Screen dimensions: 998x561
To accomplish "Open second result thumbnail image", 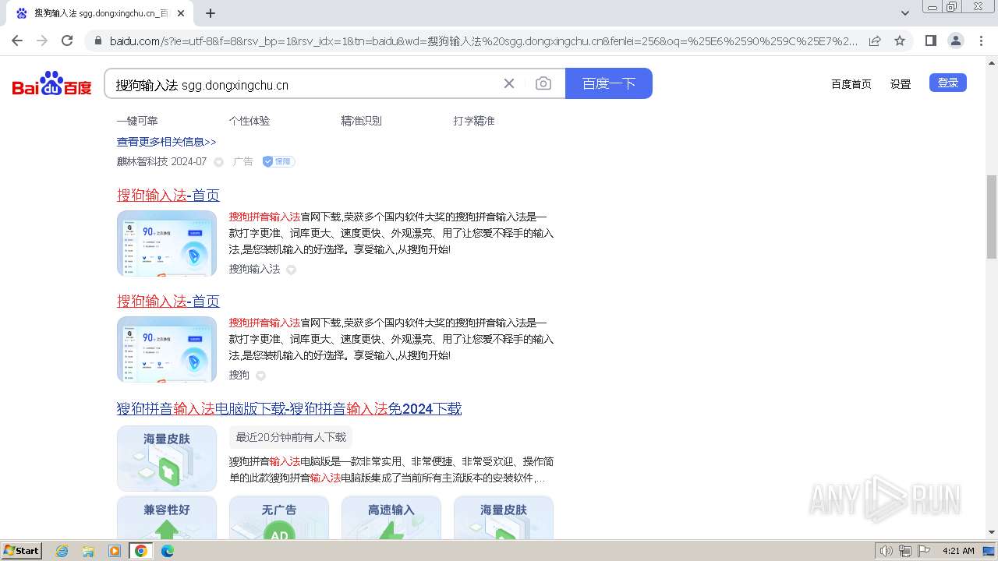I will 167,349.
